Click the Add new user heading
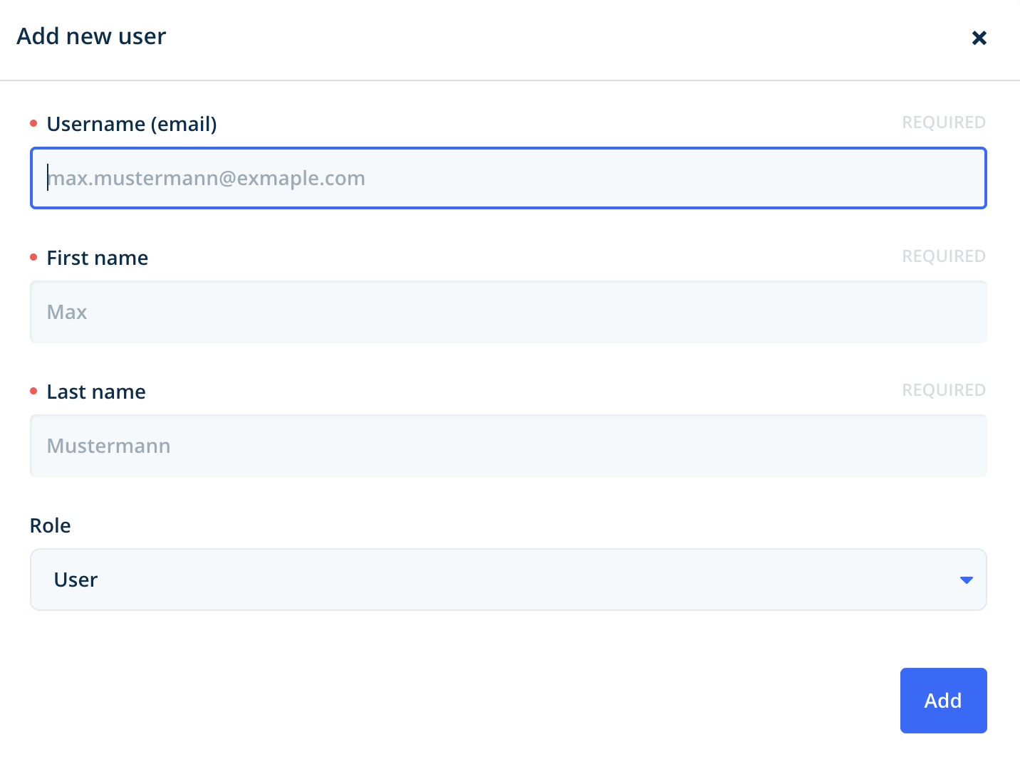The height and width of the screenshot is (759, 1020). 91,36
